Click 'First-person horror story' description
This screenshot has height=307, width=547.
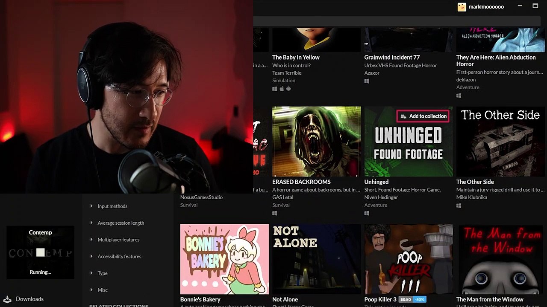pyautogui.click(x=500, y=72)
